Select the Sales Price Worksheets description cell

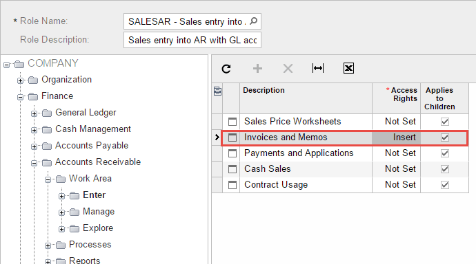pyautogui.click(x=306, y=122)
